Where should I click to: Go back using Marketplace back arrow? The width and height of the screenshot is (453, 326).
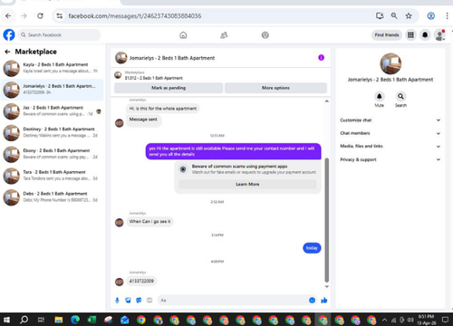tap(7, 52)
